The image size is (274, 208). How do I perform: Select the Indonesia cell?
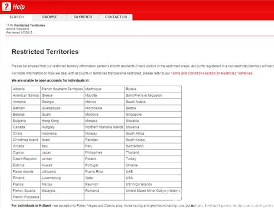point(62,133)
